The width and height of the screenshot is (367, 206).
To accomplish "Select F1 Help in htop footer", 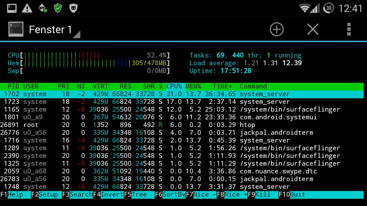I will click(15, 194).
